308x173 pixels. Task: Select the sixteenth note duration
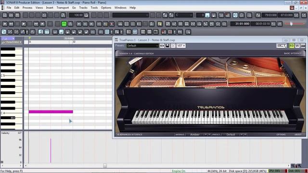pyautogui.click(x=80, y=32)
